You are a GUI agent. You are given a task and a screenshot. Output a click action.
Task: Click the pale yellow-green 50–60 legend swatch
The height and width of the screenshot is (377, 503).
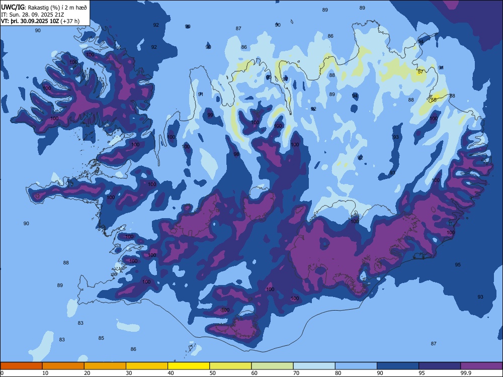pyautogui.click(x=231, y=366)
